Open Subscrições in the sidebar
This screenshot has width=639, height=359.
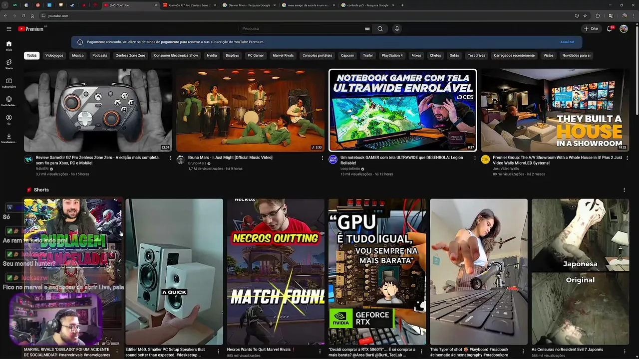point(9,83)
